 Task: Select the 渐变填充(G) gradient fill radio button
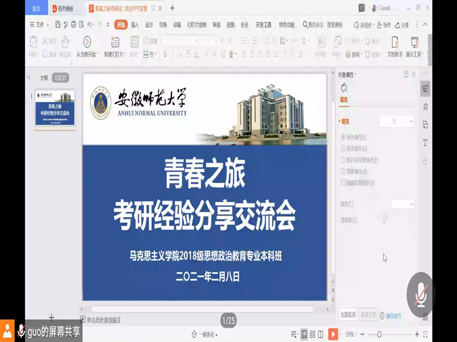pyautogui.click(x=343, y=149)
